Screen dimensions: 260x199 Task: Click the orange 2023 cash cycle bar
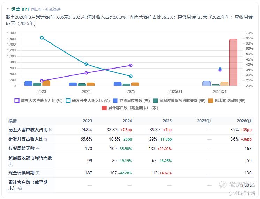click(46, 83)
